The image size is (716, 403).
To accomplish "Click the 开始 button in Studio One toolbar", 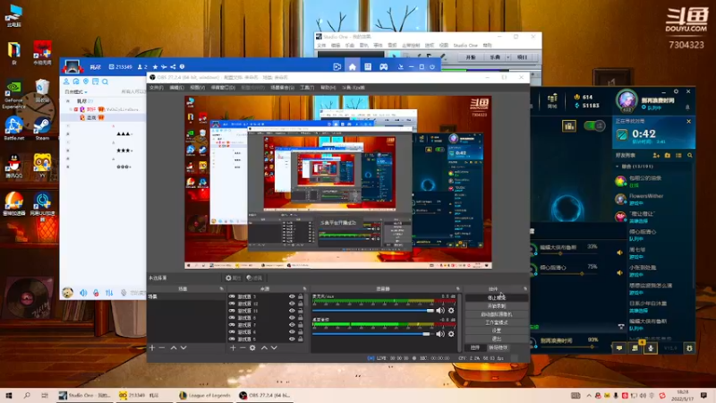I will pos(471,57).
